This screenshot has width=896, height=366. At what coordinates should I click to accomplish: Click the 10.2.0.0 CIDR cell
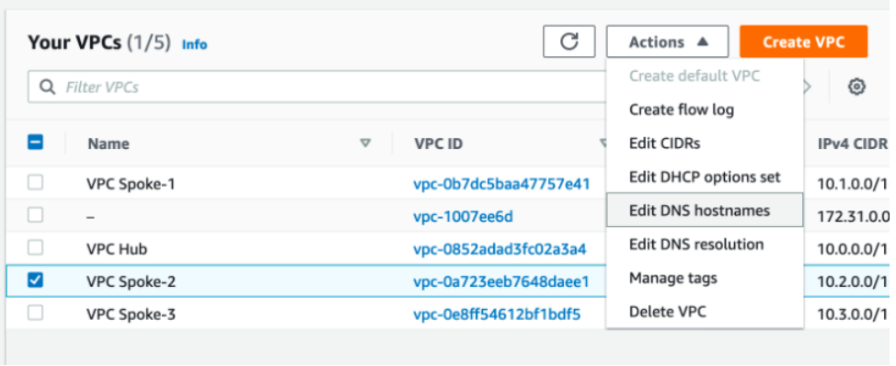coord(853,281)
